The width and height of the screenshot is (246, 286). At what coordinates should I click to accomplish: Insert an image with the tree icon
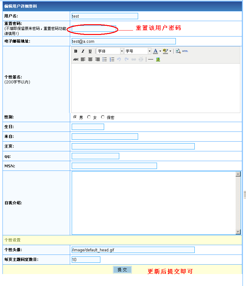pos(158,59)
